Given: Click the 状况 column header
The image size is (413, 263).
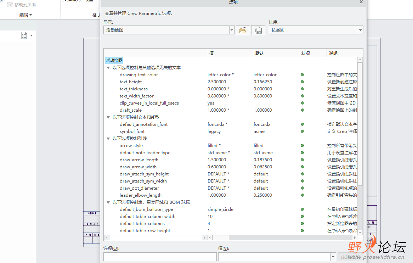Looking at the screenshot, I should pos(313,53).
